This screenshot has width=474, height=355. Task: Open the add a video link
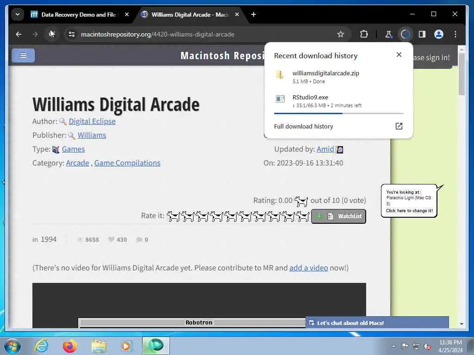[309, 268]
